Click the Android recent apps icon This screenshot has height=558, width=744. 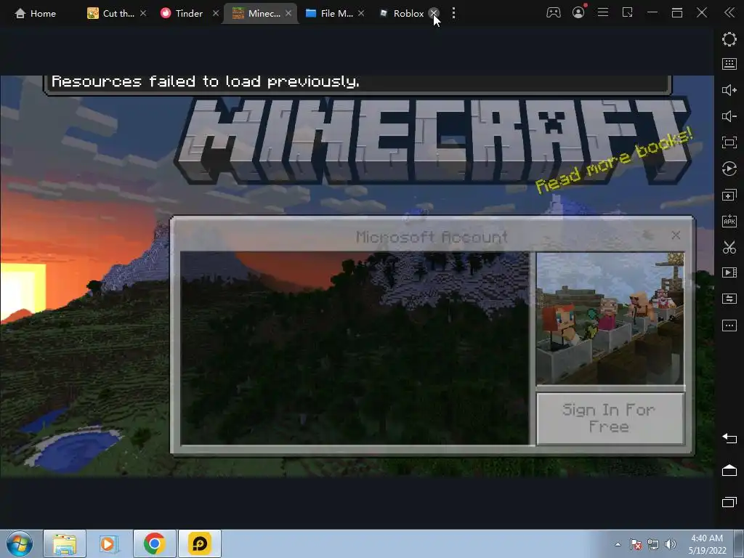[729, 501]
